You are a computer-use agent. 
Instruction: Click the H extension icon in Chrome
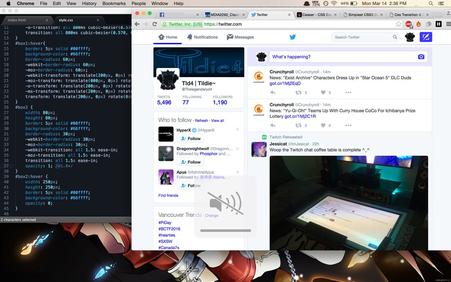(438, 24)
